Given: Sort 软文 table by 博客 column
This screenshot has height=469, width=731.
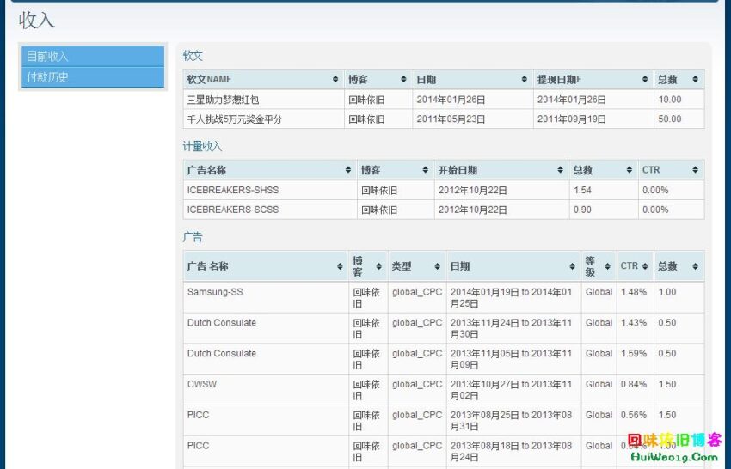Looking at the screenshot, I should coord(378,79).
